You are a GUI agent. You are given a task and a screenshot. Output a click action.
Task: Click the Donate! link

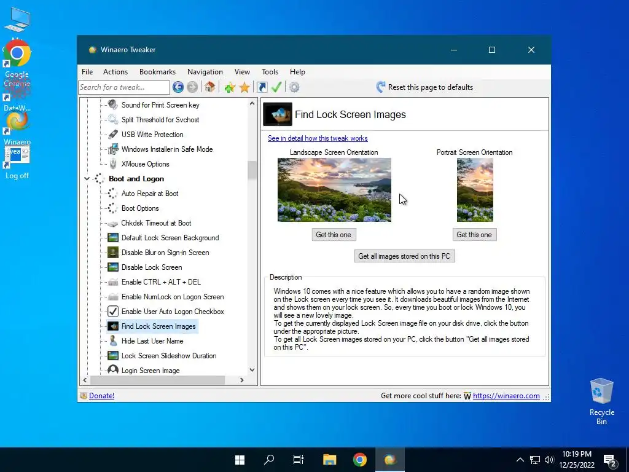tap(101, 396)
